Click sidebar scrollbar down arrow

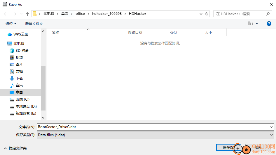(x=43, y=117)
